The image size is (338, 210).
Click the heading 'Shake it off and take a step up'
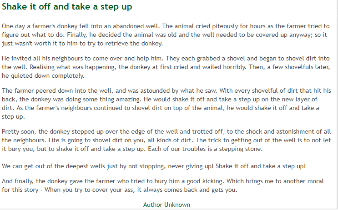(x=67, y=7)
